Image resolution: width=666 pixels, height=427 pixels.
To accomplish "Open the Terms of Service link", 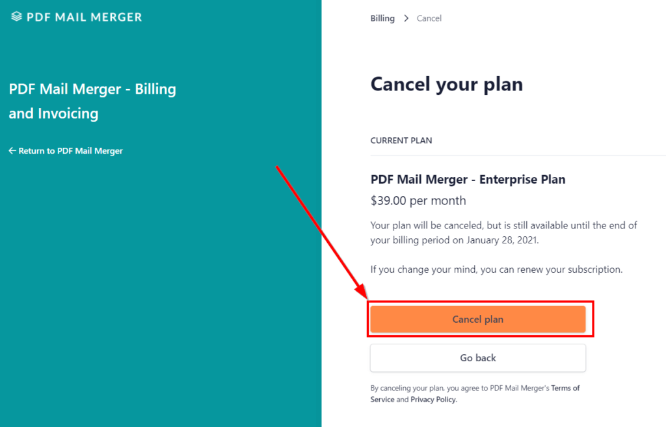I will click(x=565, y=387).
